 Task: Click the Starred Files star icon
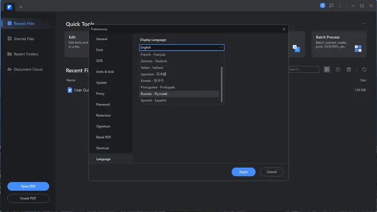9,39
